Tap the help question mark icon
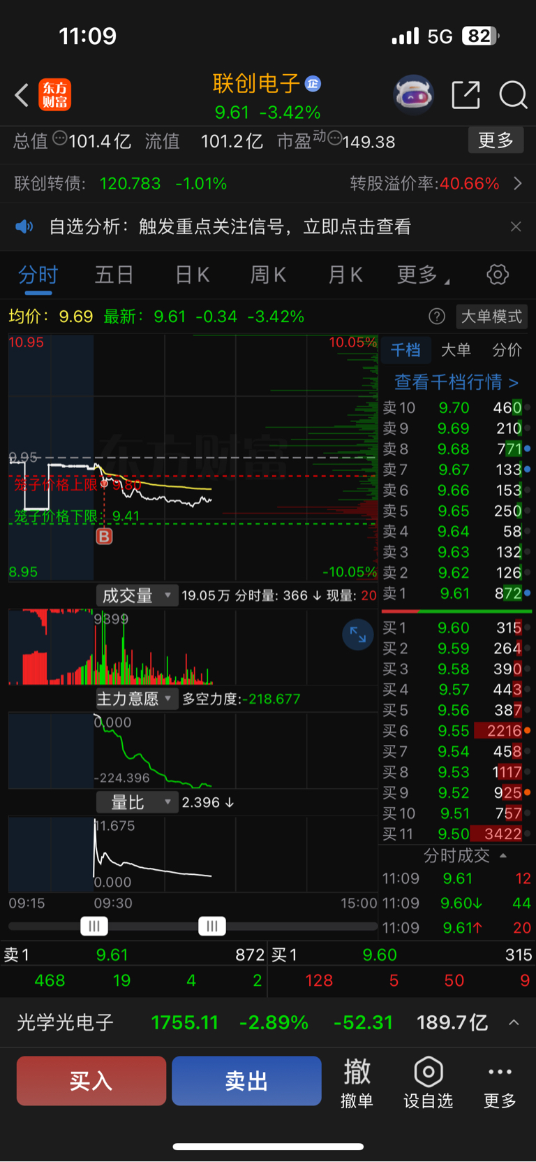Screen dimensions: 536x1162 click(x=437, y=317)
